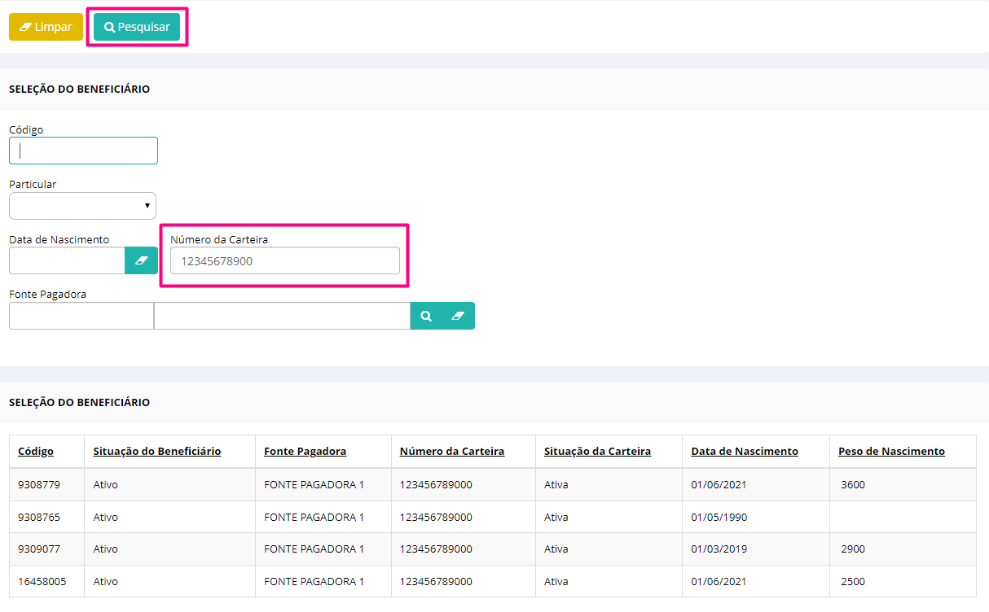Click the Pesquisar button
The width and height of the screenshot is (989, 612).
pyautogui.click(x=137, y=27)
